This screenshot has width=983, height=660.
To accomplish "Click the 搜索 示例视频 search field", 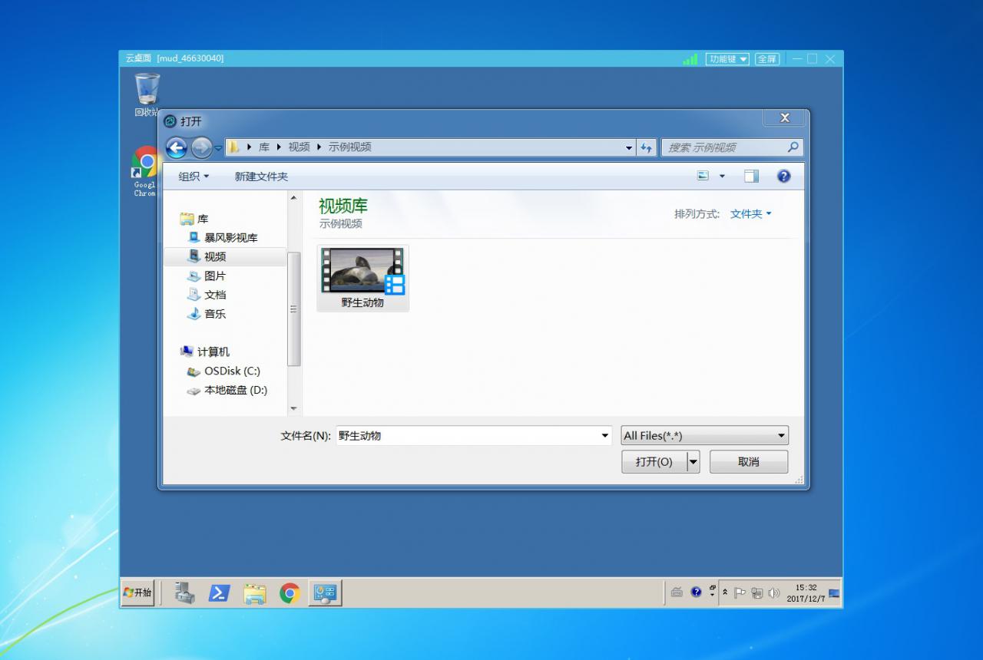I will point(723,147).
